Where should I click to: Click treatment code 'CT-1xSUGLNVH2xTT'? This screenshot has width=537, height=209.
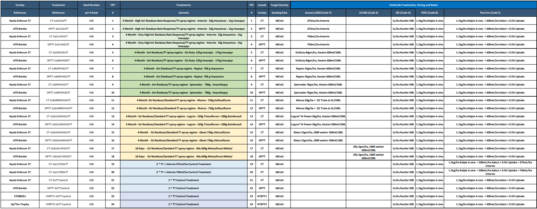(58, 132)
